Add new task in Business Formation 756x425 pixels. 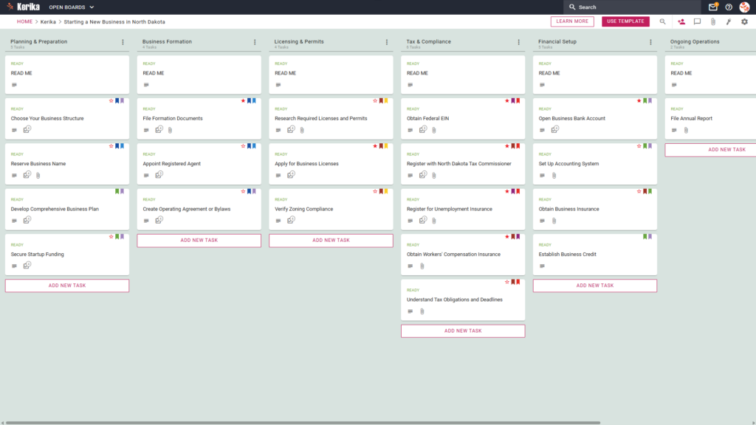[x=199, y=241]
